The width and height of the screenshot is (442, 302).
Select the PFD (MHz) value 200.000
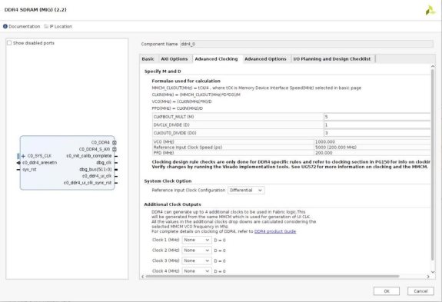pos(324,153)
